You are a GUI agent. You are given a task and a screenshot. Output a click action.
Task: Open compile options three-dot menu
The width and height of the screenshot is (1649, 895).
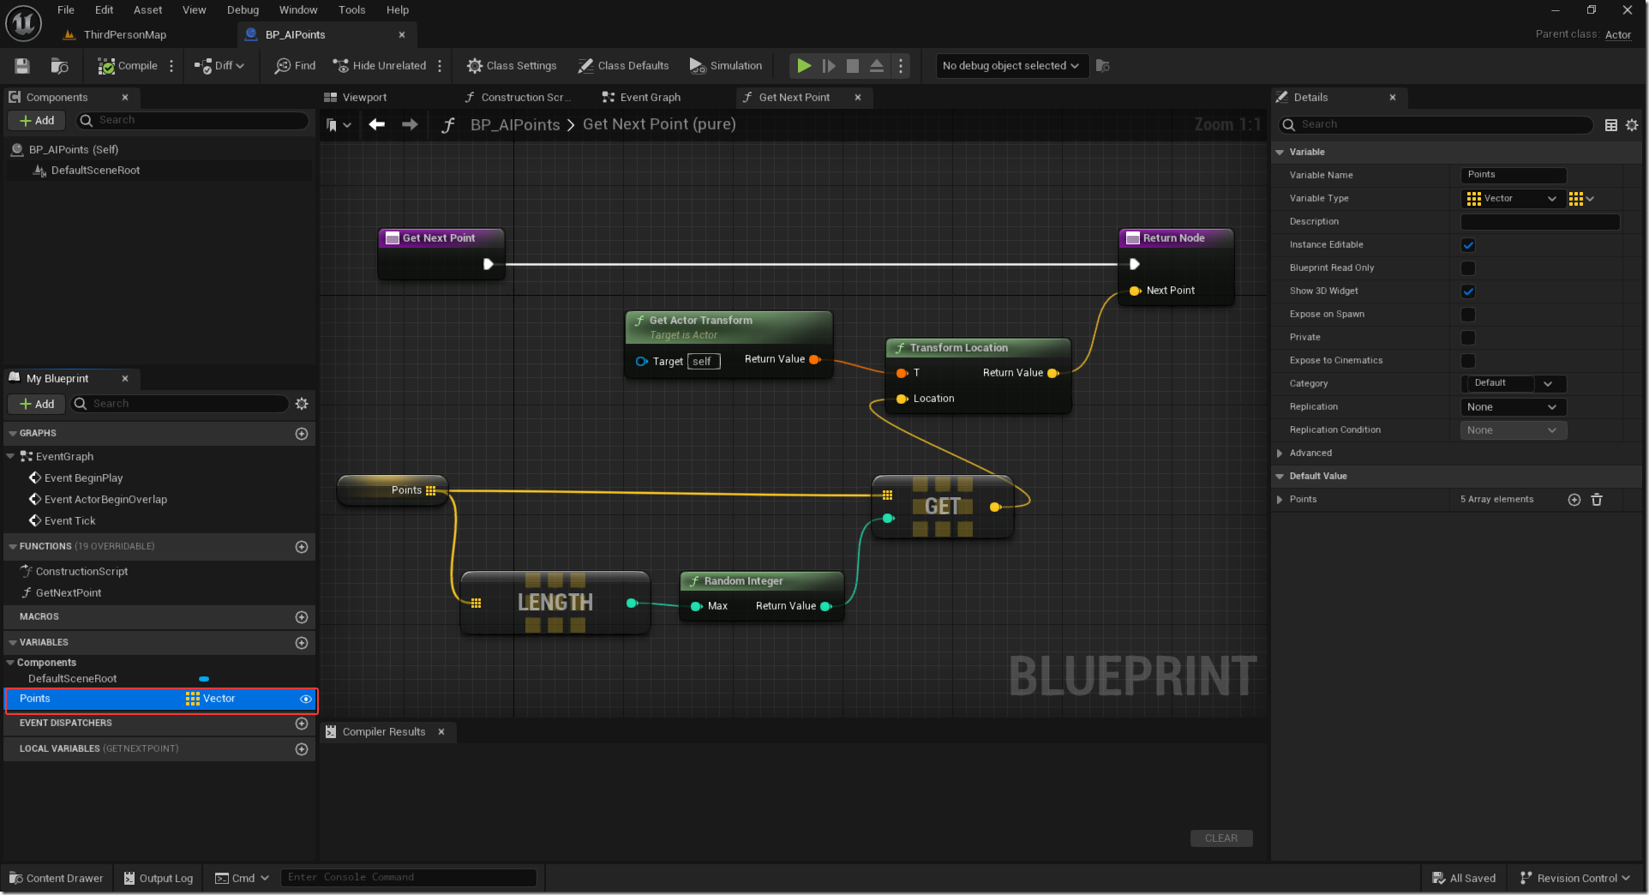click(x=171, y=66)
